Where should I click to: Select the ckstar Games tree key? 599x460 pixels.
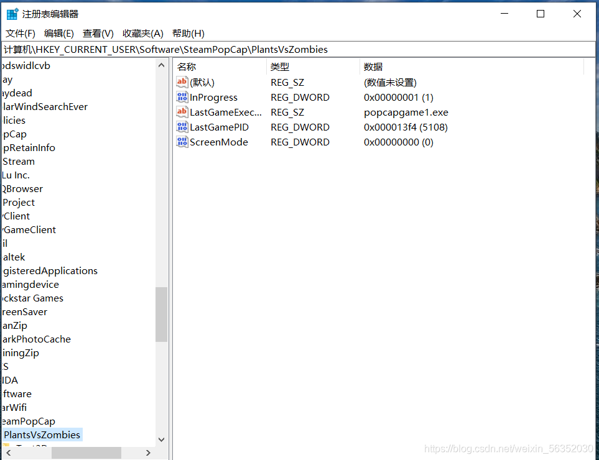(x=32, y=298)
